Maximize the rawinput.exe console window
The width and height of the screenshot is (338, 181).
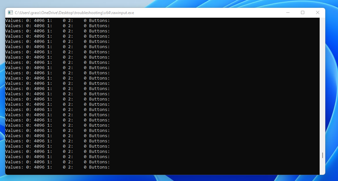(303, 12)
